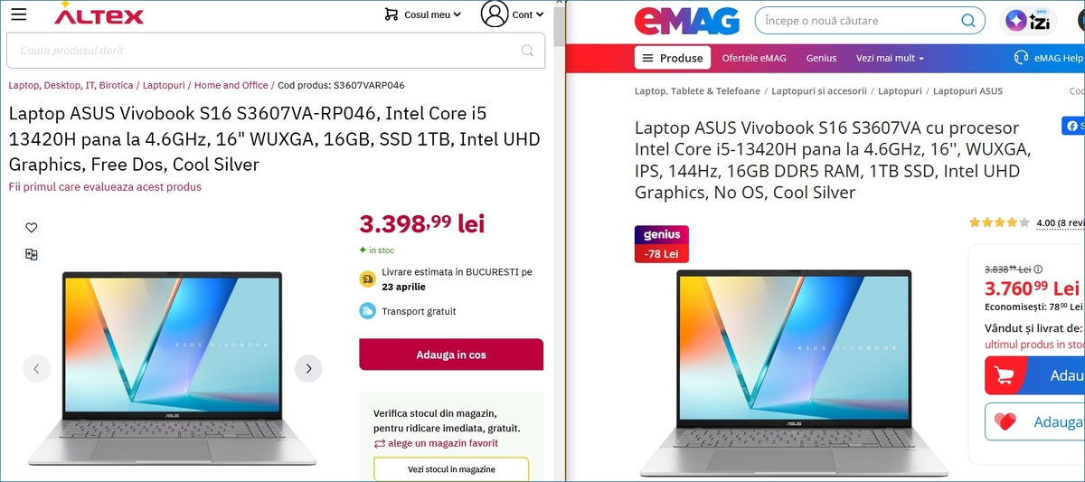
Task: Click the Altex logo
Action: click(x=99, y=14)
